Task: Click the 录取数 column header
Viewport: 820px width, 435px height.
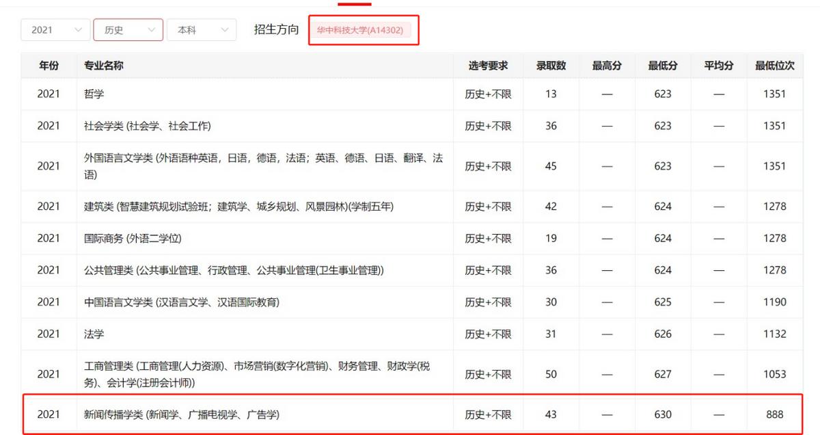Action: [551, 65]
